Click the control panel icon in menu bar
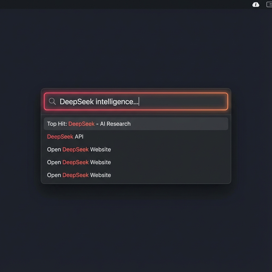This screenshot has width=272, height=272. pos(269,5)
